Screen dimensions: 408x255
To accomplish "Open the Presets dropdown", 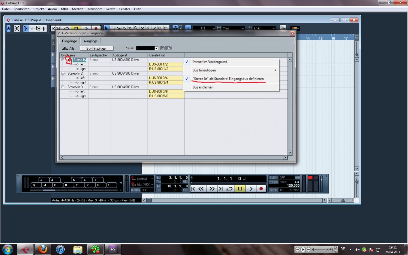I will tap(156, 48).
